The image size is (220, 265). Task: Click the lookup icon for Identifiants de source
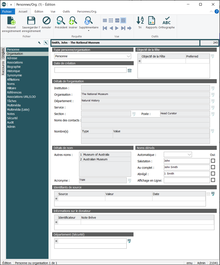coord(213,194)
